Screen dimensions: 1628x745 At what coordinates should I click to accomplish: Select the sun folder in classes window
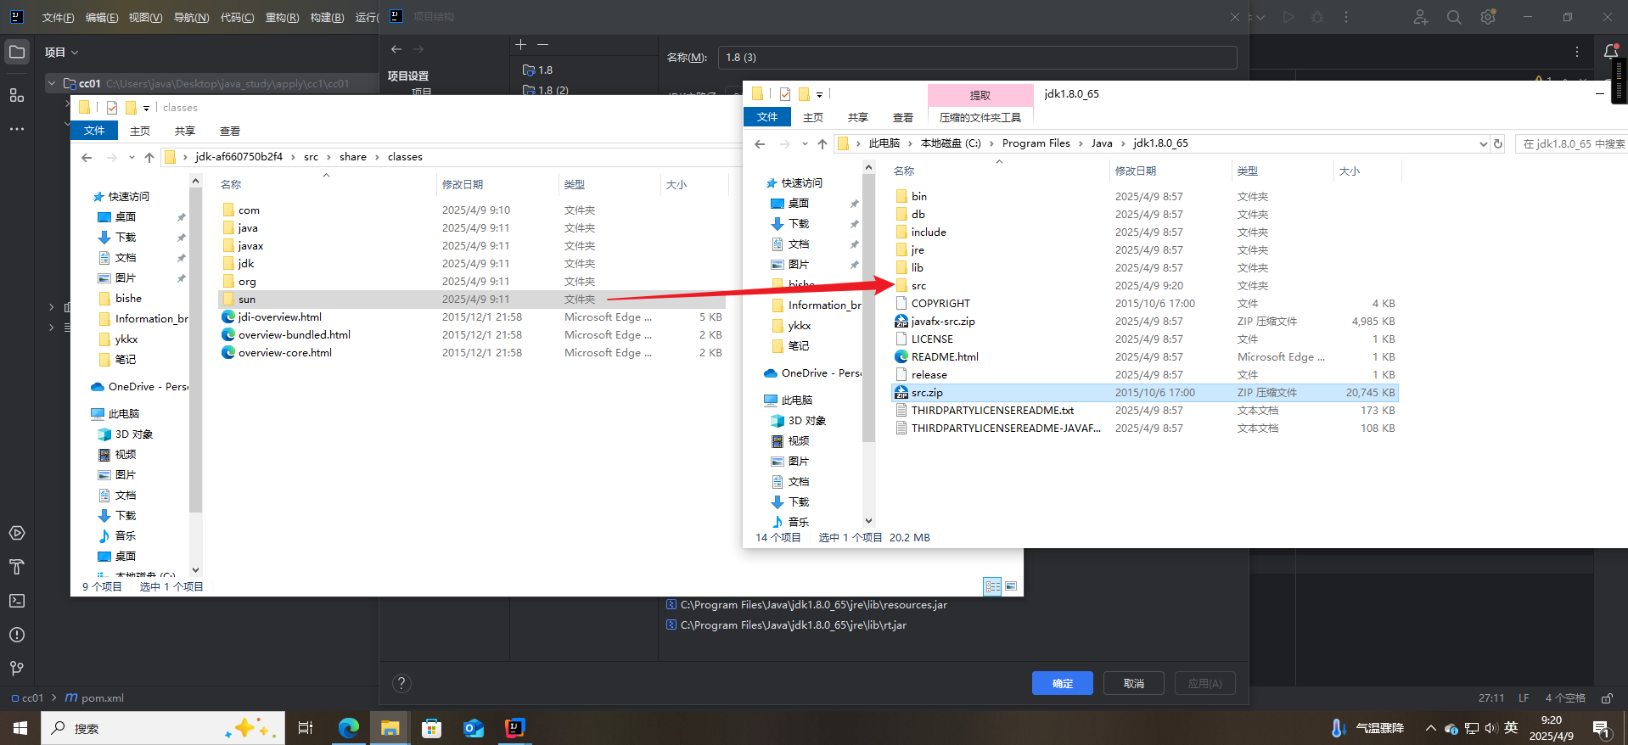coord(472,299)
